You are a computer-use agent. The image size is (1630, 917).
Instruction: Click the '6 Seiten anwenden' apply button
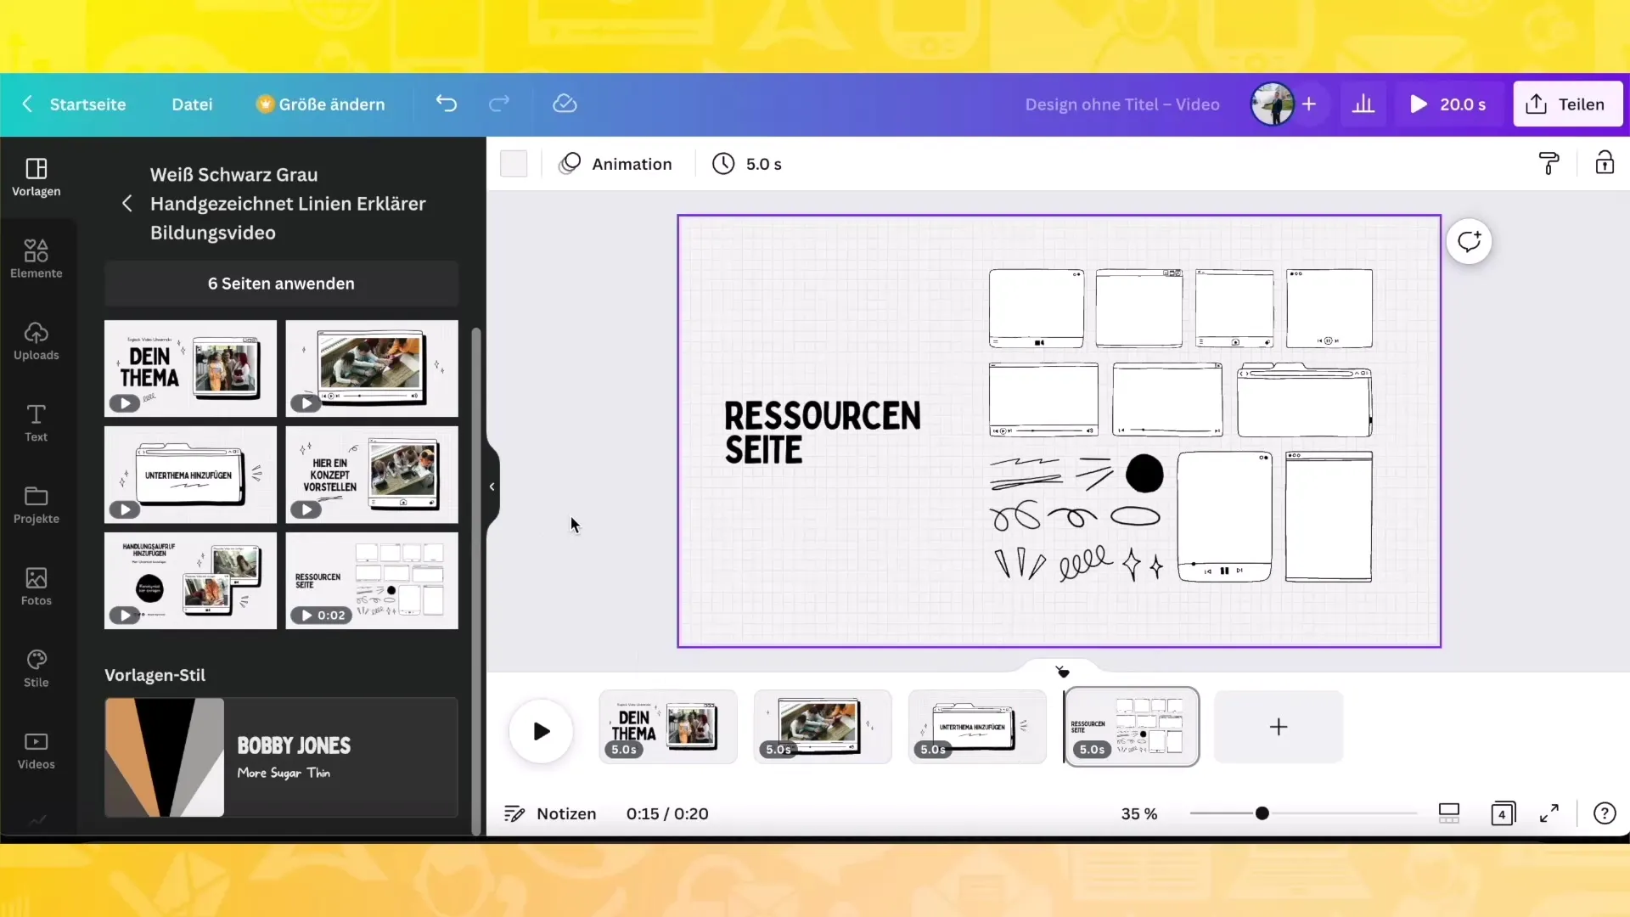[x=281, y=284]
